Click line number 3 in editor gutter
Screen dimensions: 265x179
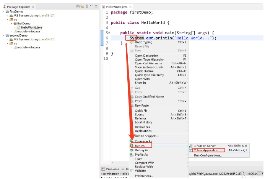coord(107,22)
